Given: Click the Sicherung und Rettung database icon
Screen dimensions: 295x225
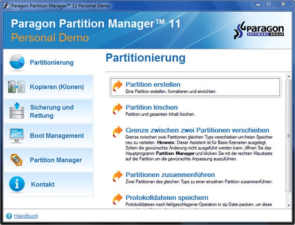Looking at the screenshot, I should pyautogui.click(x=17, y=111).
